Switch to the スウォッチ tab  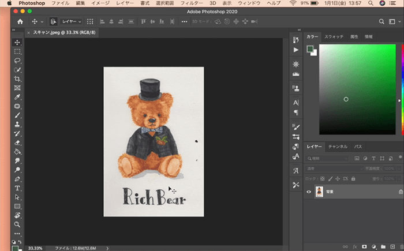coord(334,36)
